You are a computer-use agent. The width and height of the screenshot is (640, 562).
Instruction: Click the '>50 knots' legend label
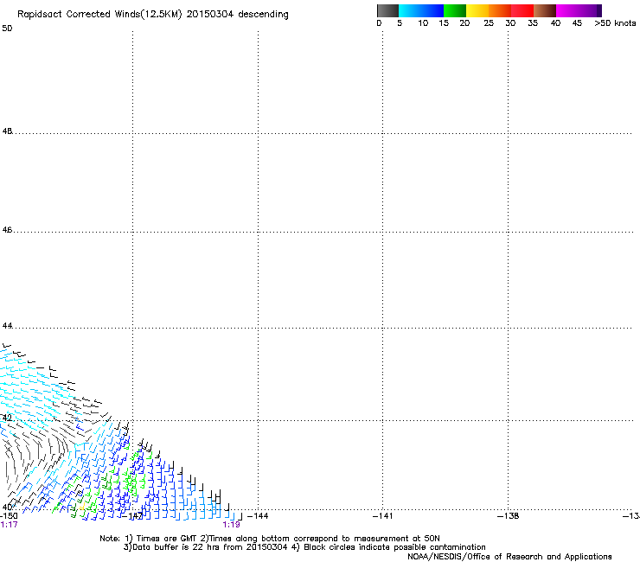pyautogui.click(x=615, y=23)
